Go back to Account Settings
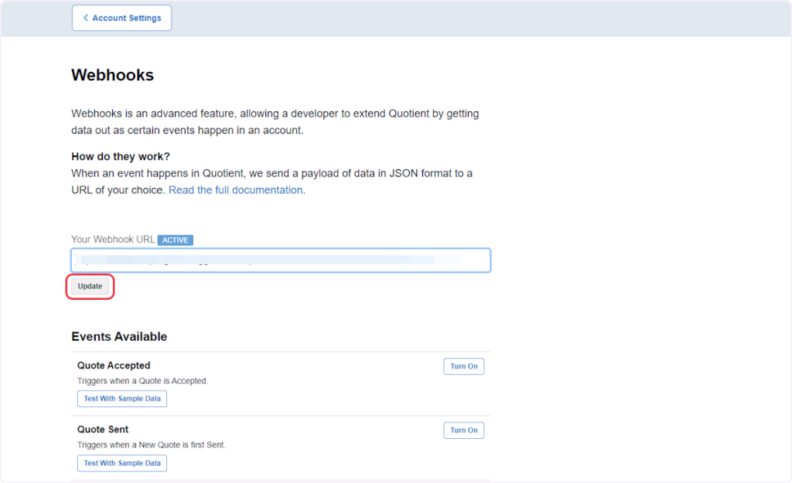Image resolution: width=792 pixels, height=483 pixels. tap(122, 18)
